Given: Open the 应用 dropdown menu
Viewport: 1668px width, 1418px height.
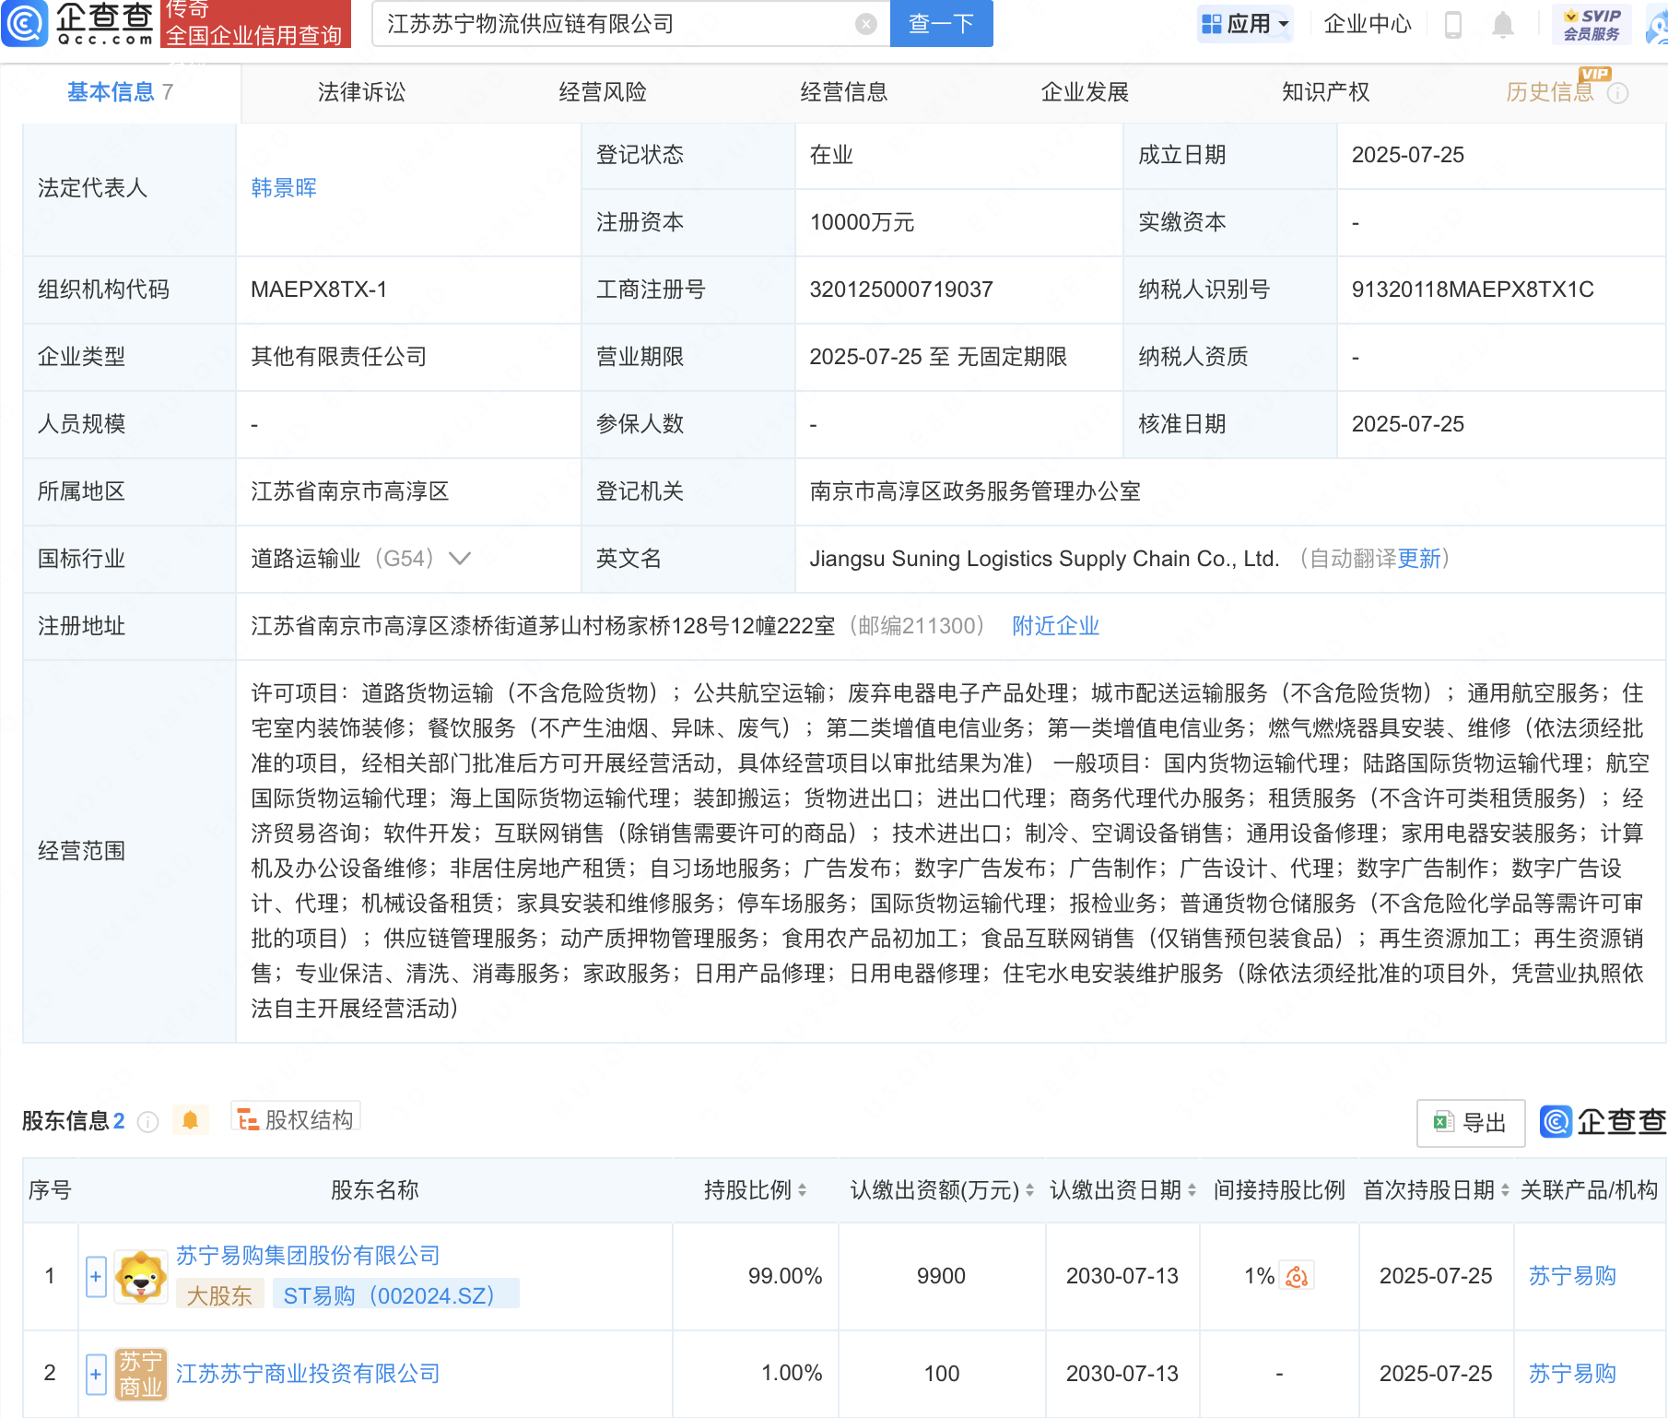Looking at the screenshot, I should tap(1245, 24).
